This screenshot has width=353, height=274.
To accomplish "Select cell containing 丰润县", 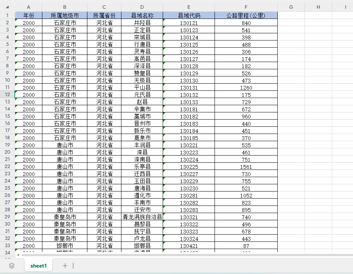I will (x=142, y=145).
